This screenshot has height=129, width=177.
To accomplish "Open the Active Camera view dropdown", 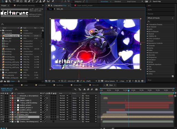I will [x=111, y=81].
